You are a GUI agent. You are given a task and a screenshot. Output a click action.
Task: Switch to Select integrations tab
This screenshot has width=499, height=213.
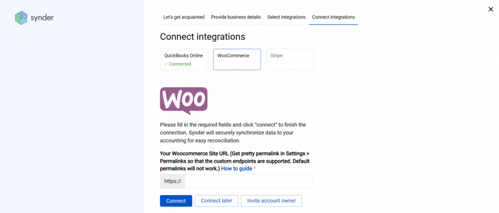(x=287, y=17)
